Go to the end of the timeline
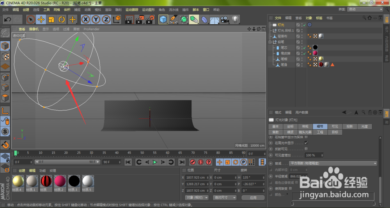The image size is (390, 208). (182, 162)
